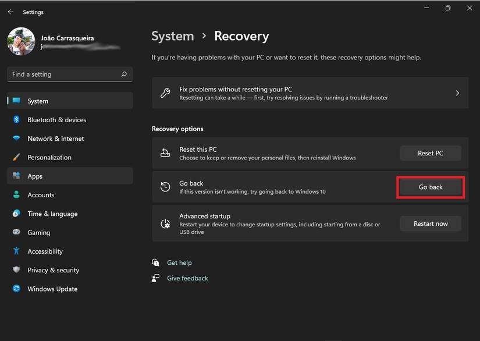Click the wrench troubleshoot icon
Image resolution: width=480 pixels, height=341 pixels.
[x=165, y=93]
